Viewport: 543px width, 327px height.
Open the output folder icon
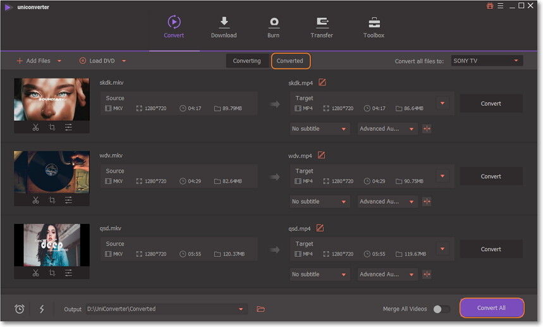[x=260, y=309]
